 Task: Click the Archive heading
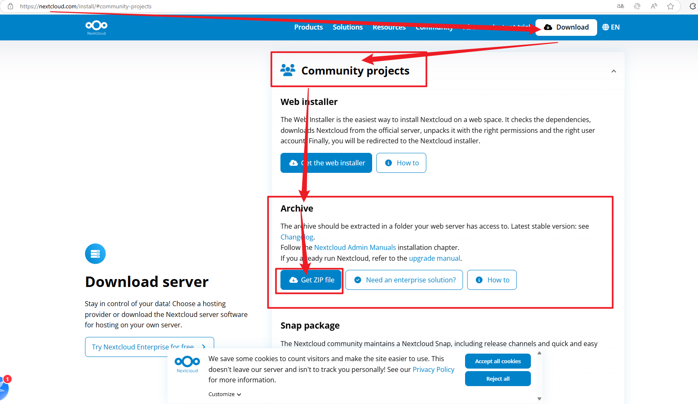(297, 208)
